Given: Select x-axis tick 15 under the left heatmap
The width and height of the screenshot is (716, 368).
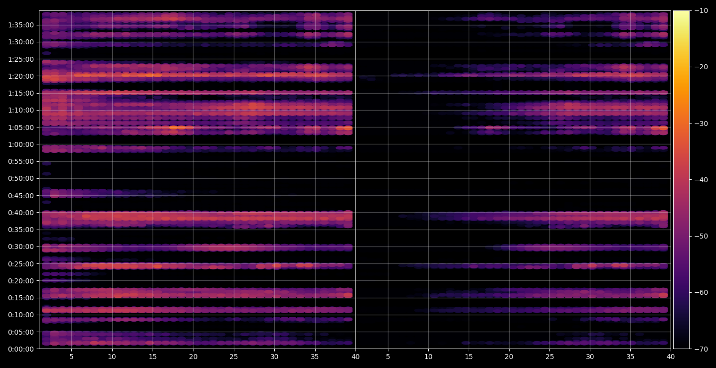Looking at the screenshot, I should [153, 357].
